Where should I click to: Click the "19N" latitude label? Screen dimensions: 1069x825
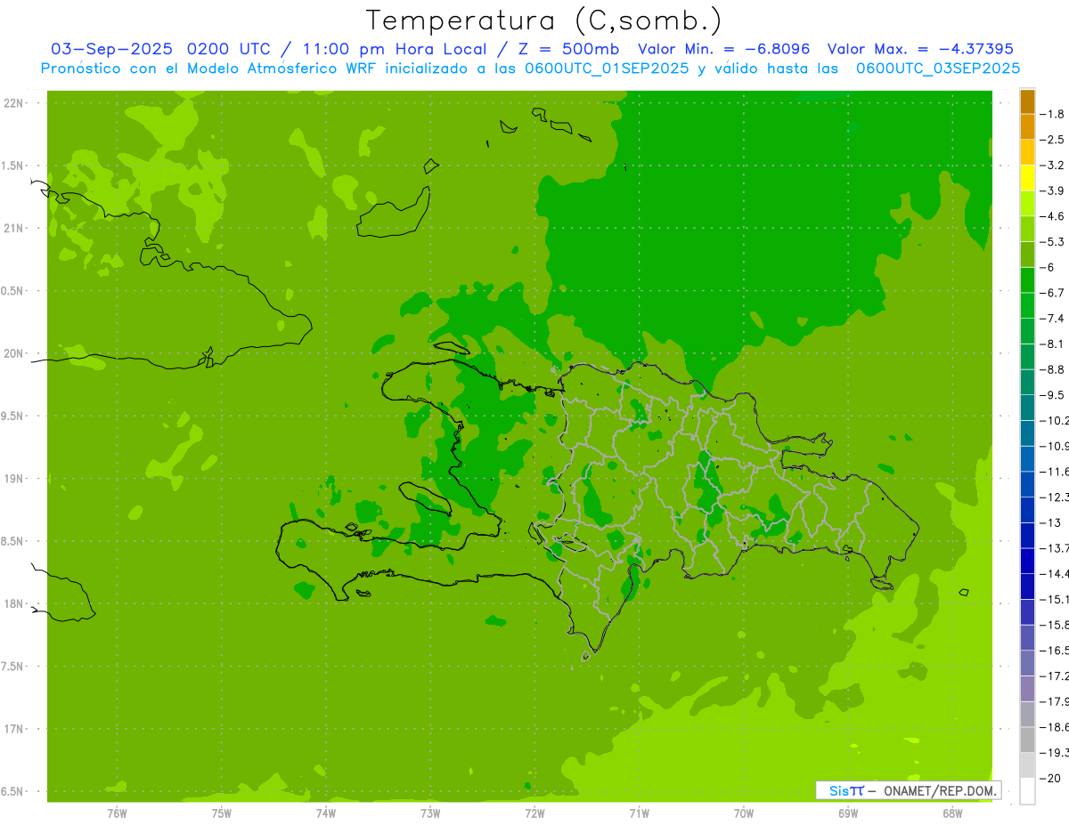(13, 480)
